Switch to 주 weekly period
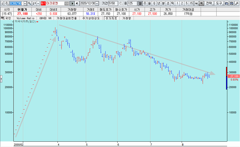The image size is (240, 147). [x=145, y=3]
